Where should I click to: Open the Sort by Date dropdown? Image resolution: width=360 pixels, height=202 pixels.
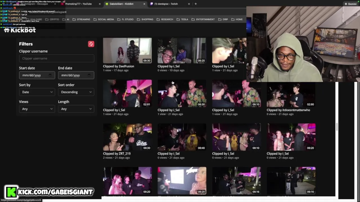coord(37,92)
